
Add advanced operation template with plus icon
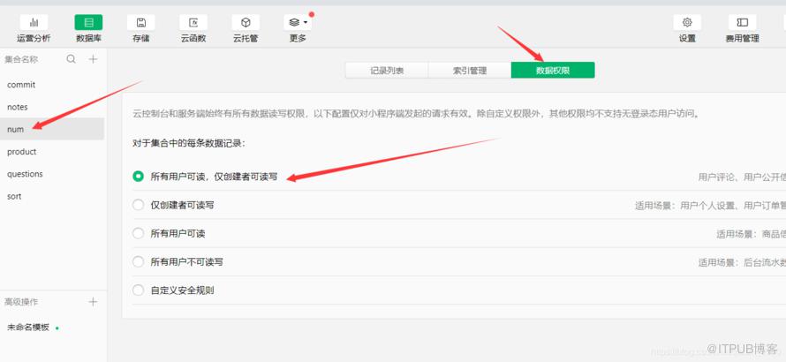coord(94,302)
